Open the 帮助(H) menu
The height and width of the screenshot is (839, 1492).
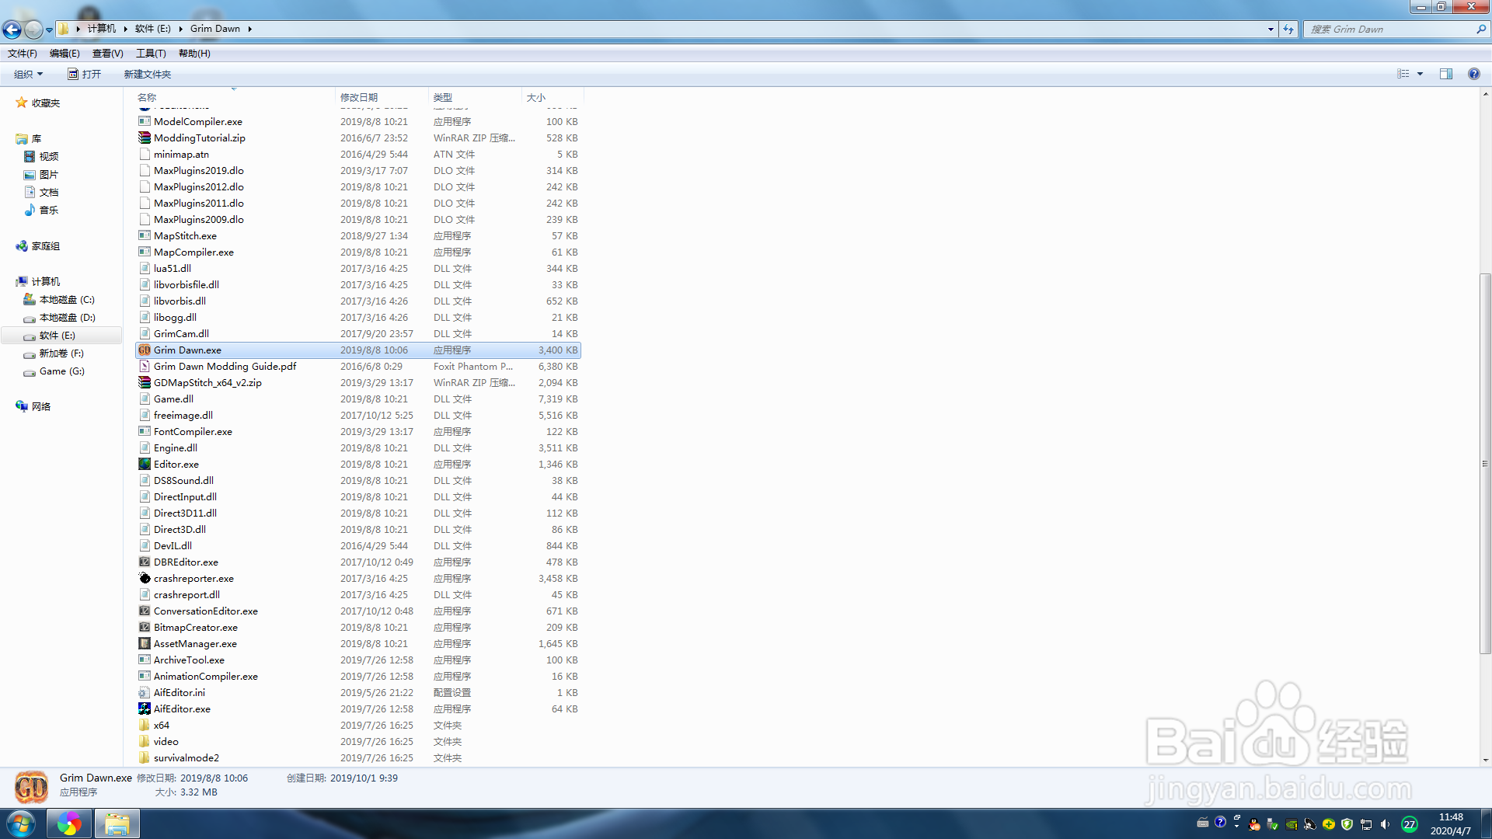pos(194,54)
